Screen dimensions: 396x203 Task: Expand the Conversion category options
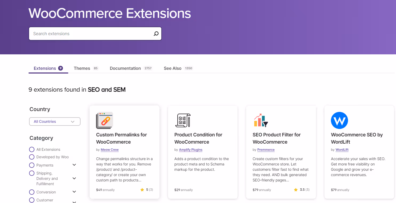(x=74, y=192)
